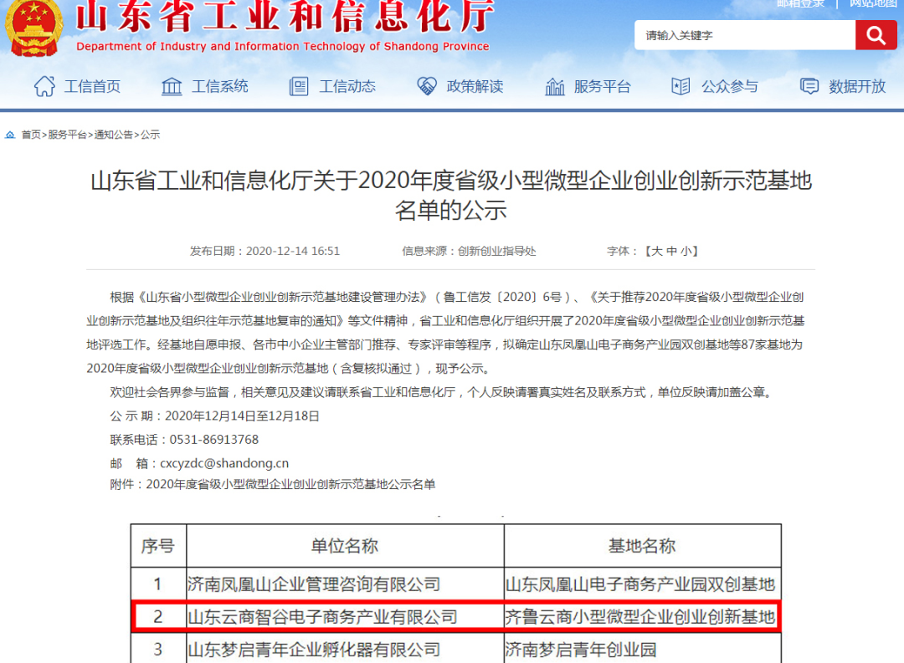Click the source text 创新创业指导处
Viewport: 904px width, 663px height.
click(x=496, y=251)
